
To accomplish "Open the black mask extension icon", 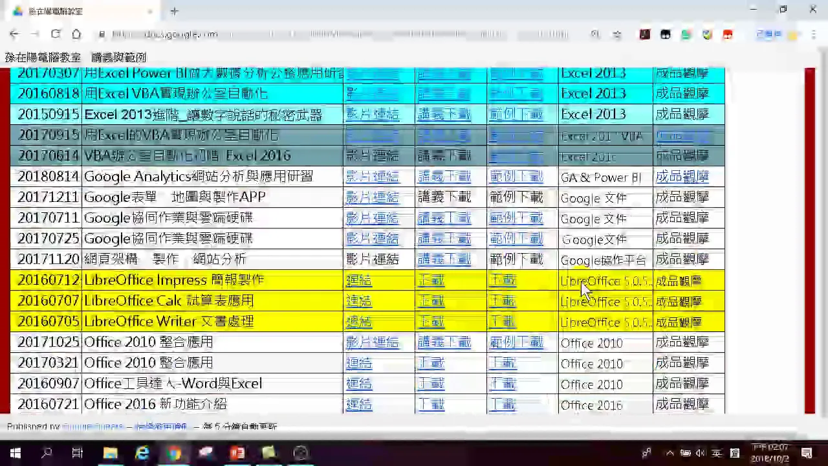I will pyautogui.click(x=666, y=34).
